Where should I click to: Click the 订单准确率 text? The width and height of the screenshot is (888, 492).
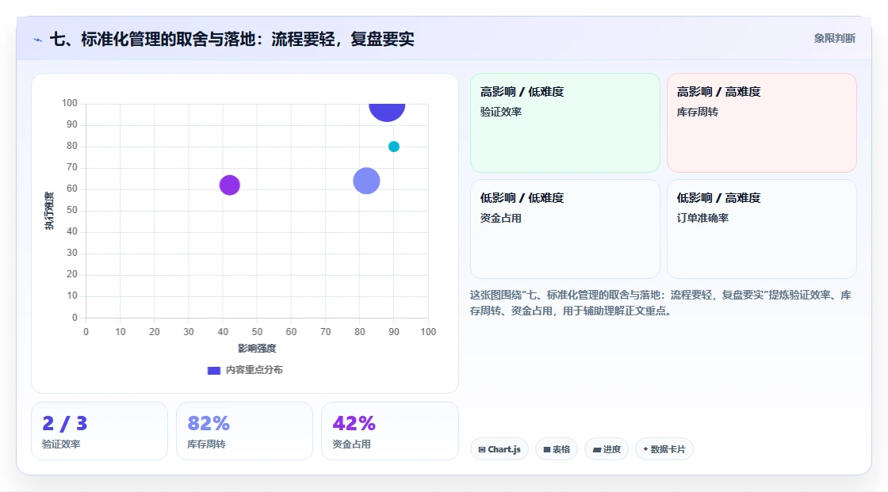[702, 218]
